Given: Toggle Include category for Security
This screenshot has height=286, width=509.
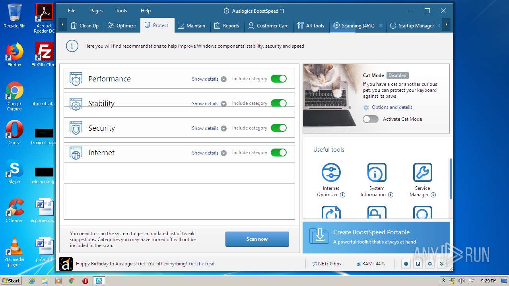Looking at the screenshot, I should (279, 128).
